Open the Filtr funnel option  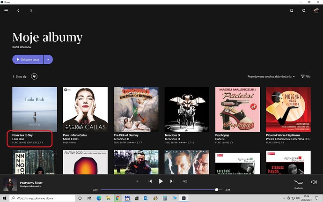(306, 76)
